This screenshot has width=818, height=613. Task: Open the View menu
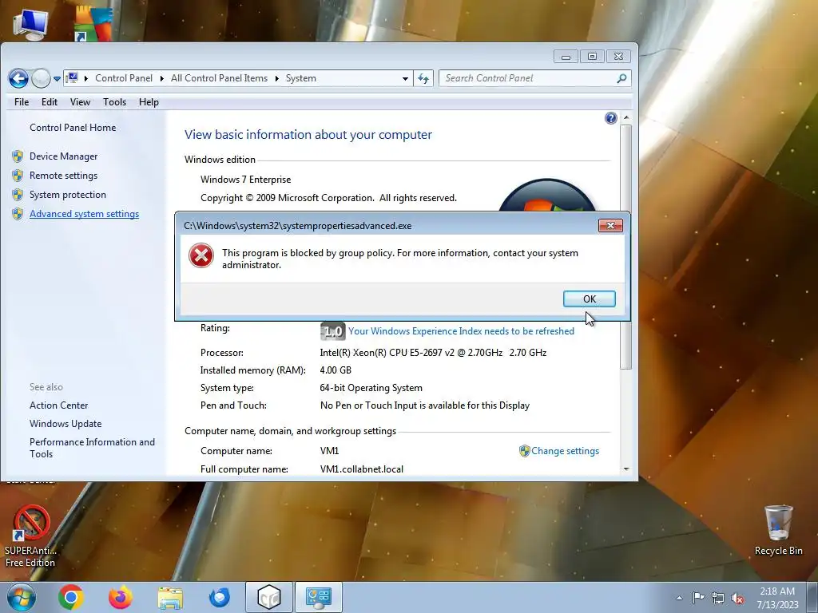[81, 102]
